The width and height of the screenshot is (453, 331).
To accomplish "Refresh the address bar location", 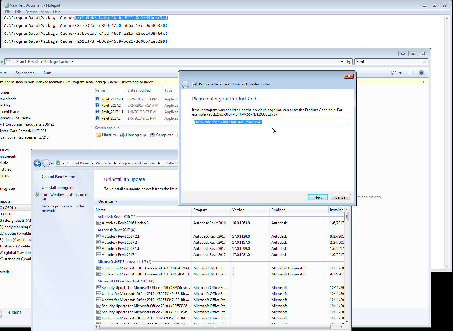I will 349,61.
